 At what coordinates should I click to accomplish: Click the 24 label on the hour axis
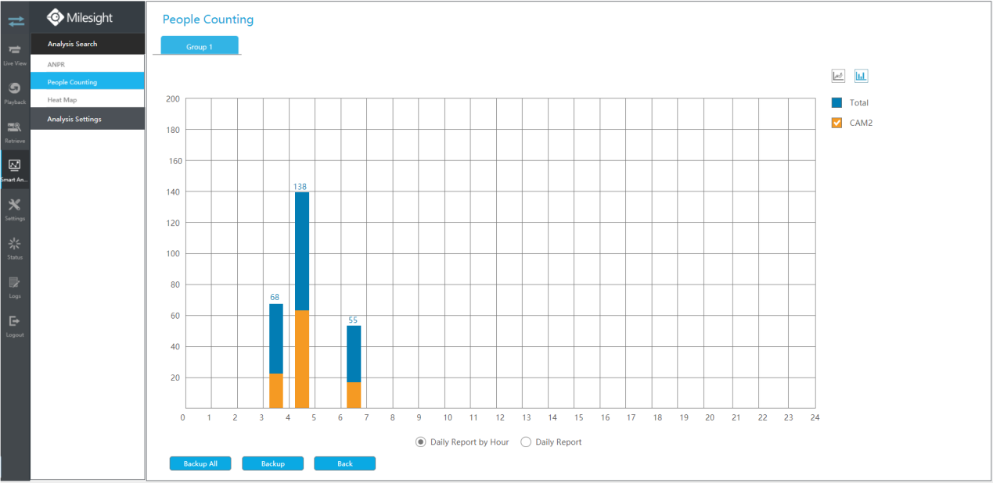tap(815, 418)
